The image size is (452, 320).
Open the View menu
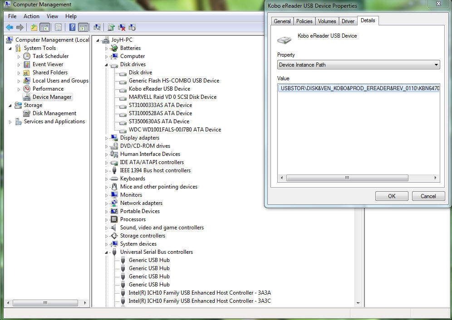pos(52,16)
